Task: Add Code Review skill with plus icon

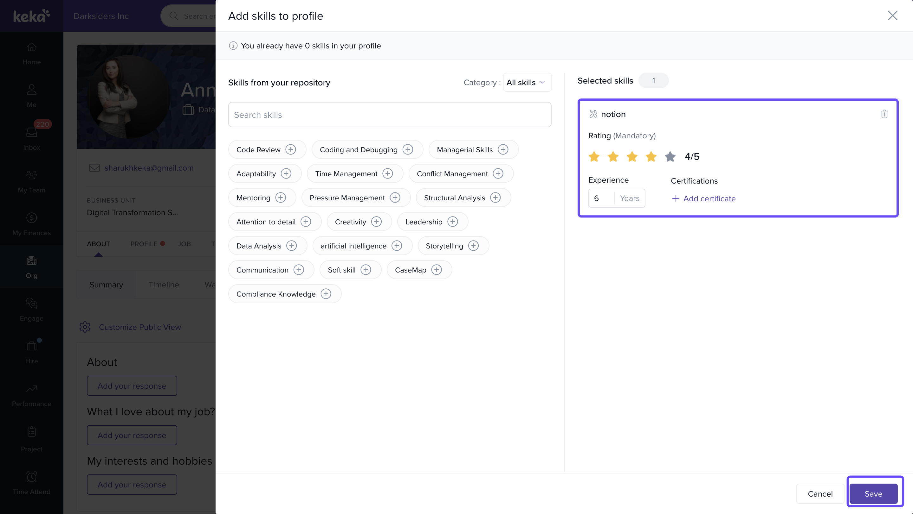Action: click(291, 150)
